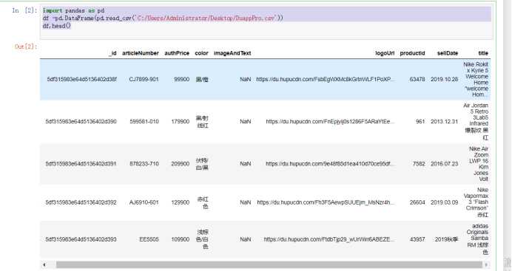
Task: Click authPrice value 129900
Action: pyautogui.click(x=181, y=202)
